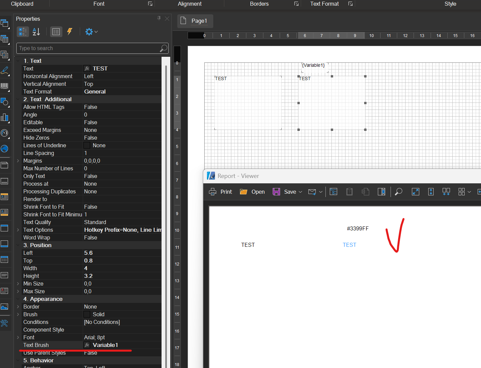481x368 pixels.
Task: Select the shapes component in toolbox
Action: click(4, 102)
